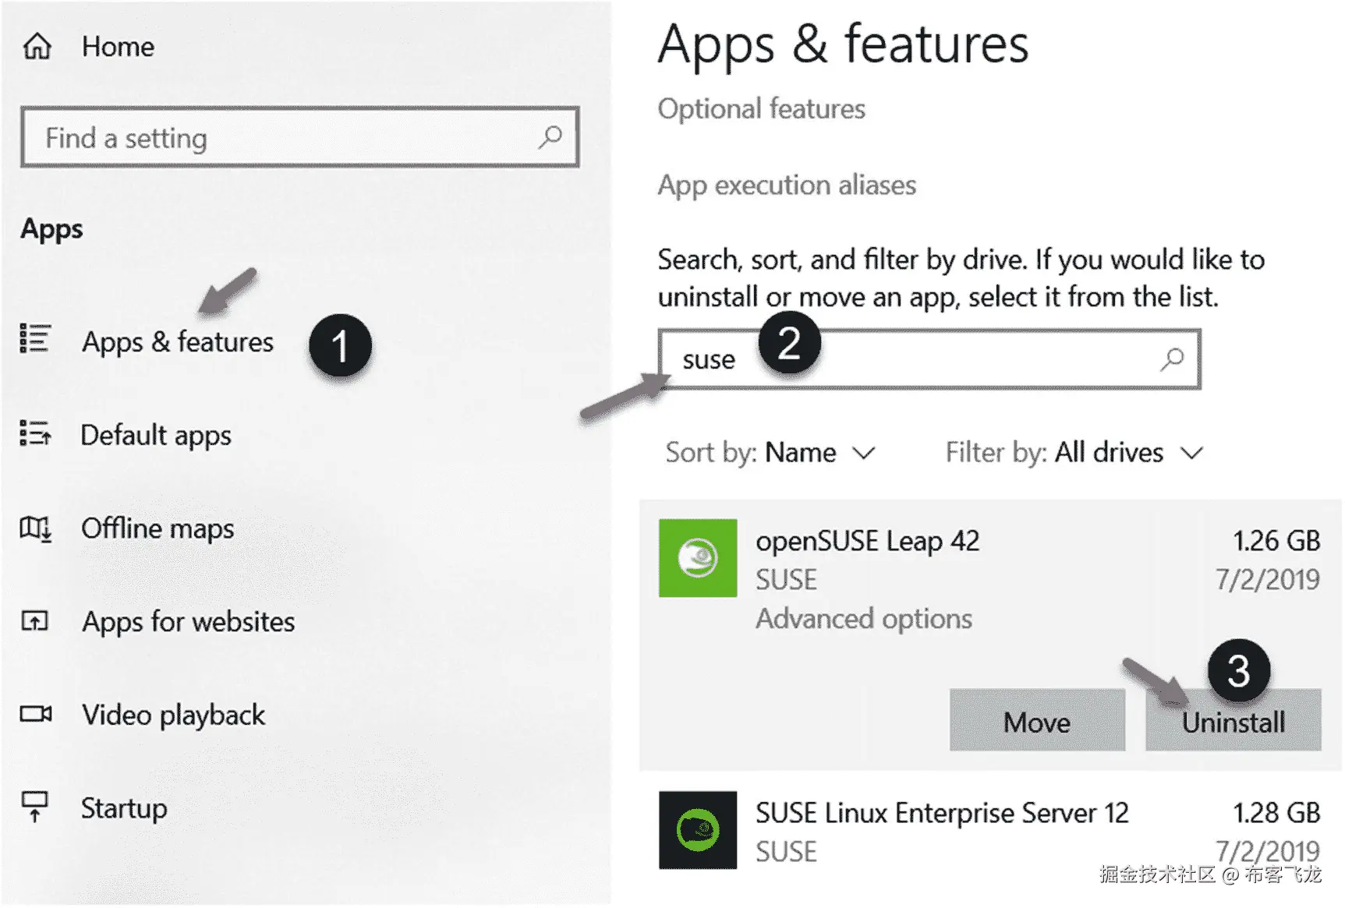Select the openSUSE Leap 42 app name
This screenshot has width=1345, height=908.
868,542
